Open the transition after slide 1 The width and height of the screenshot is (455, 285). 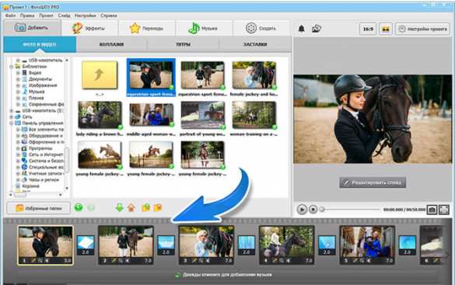pos(86,245)
